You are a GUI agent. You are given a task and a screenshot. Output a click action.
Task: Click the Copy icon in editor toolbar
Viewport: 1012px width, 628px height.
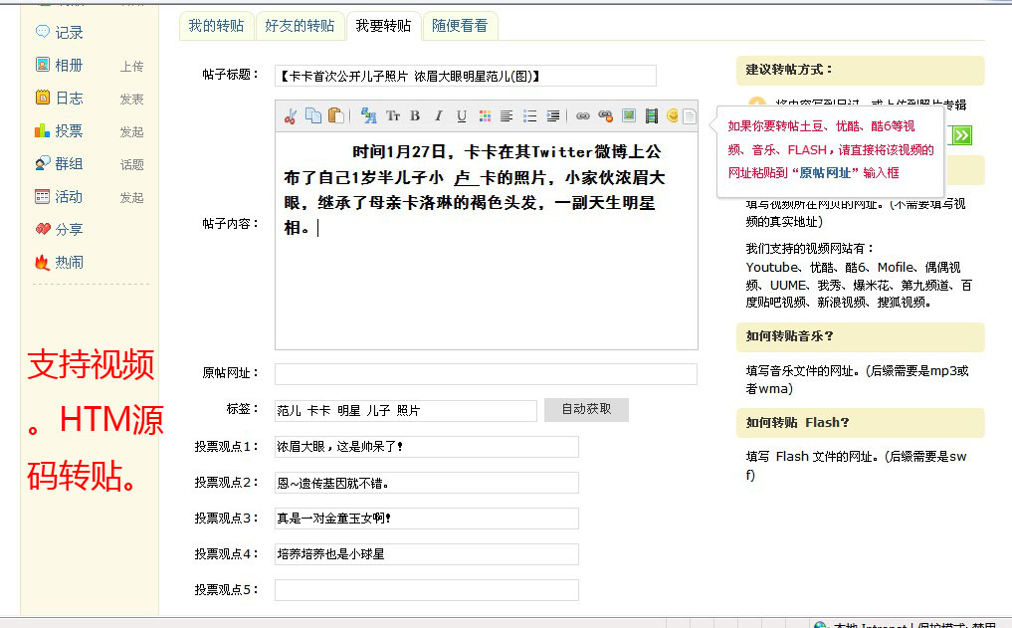[x=313, y=115]
